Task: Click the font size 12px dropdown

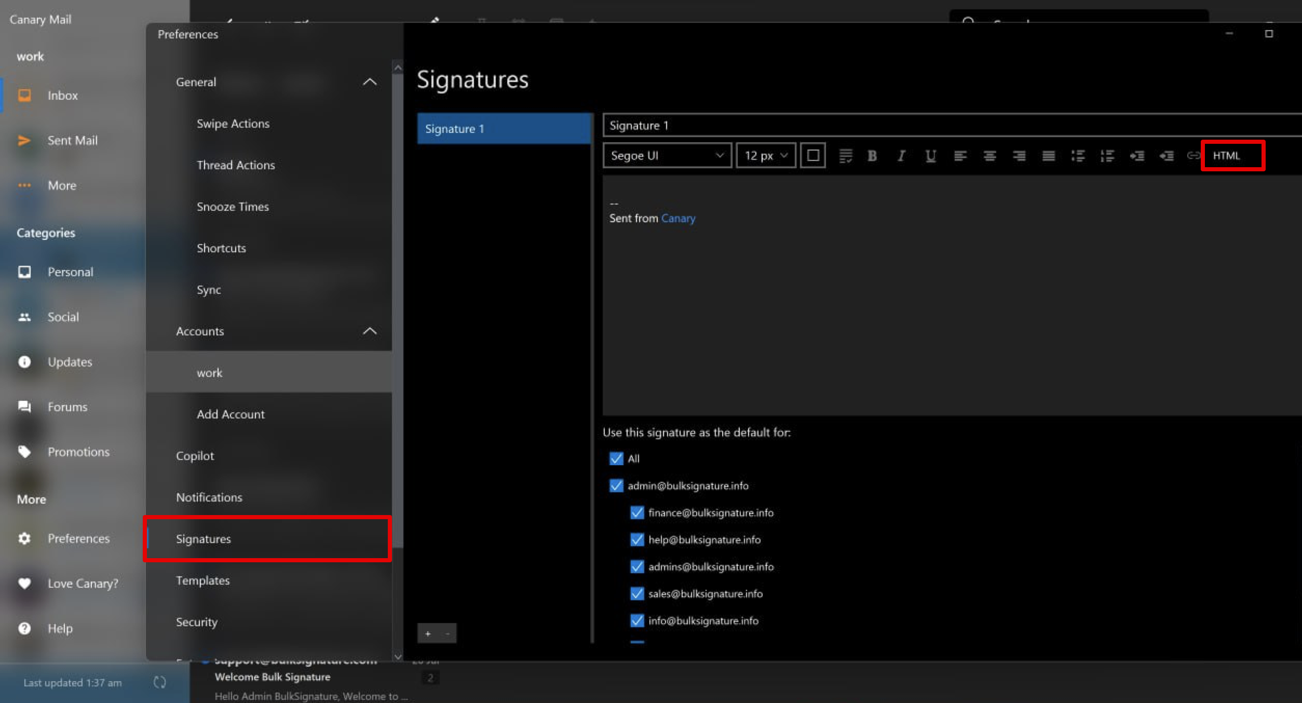Action: (765, 155)
